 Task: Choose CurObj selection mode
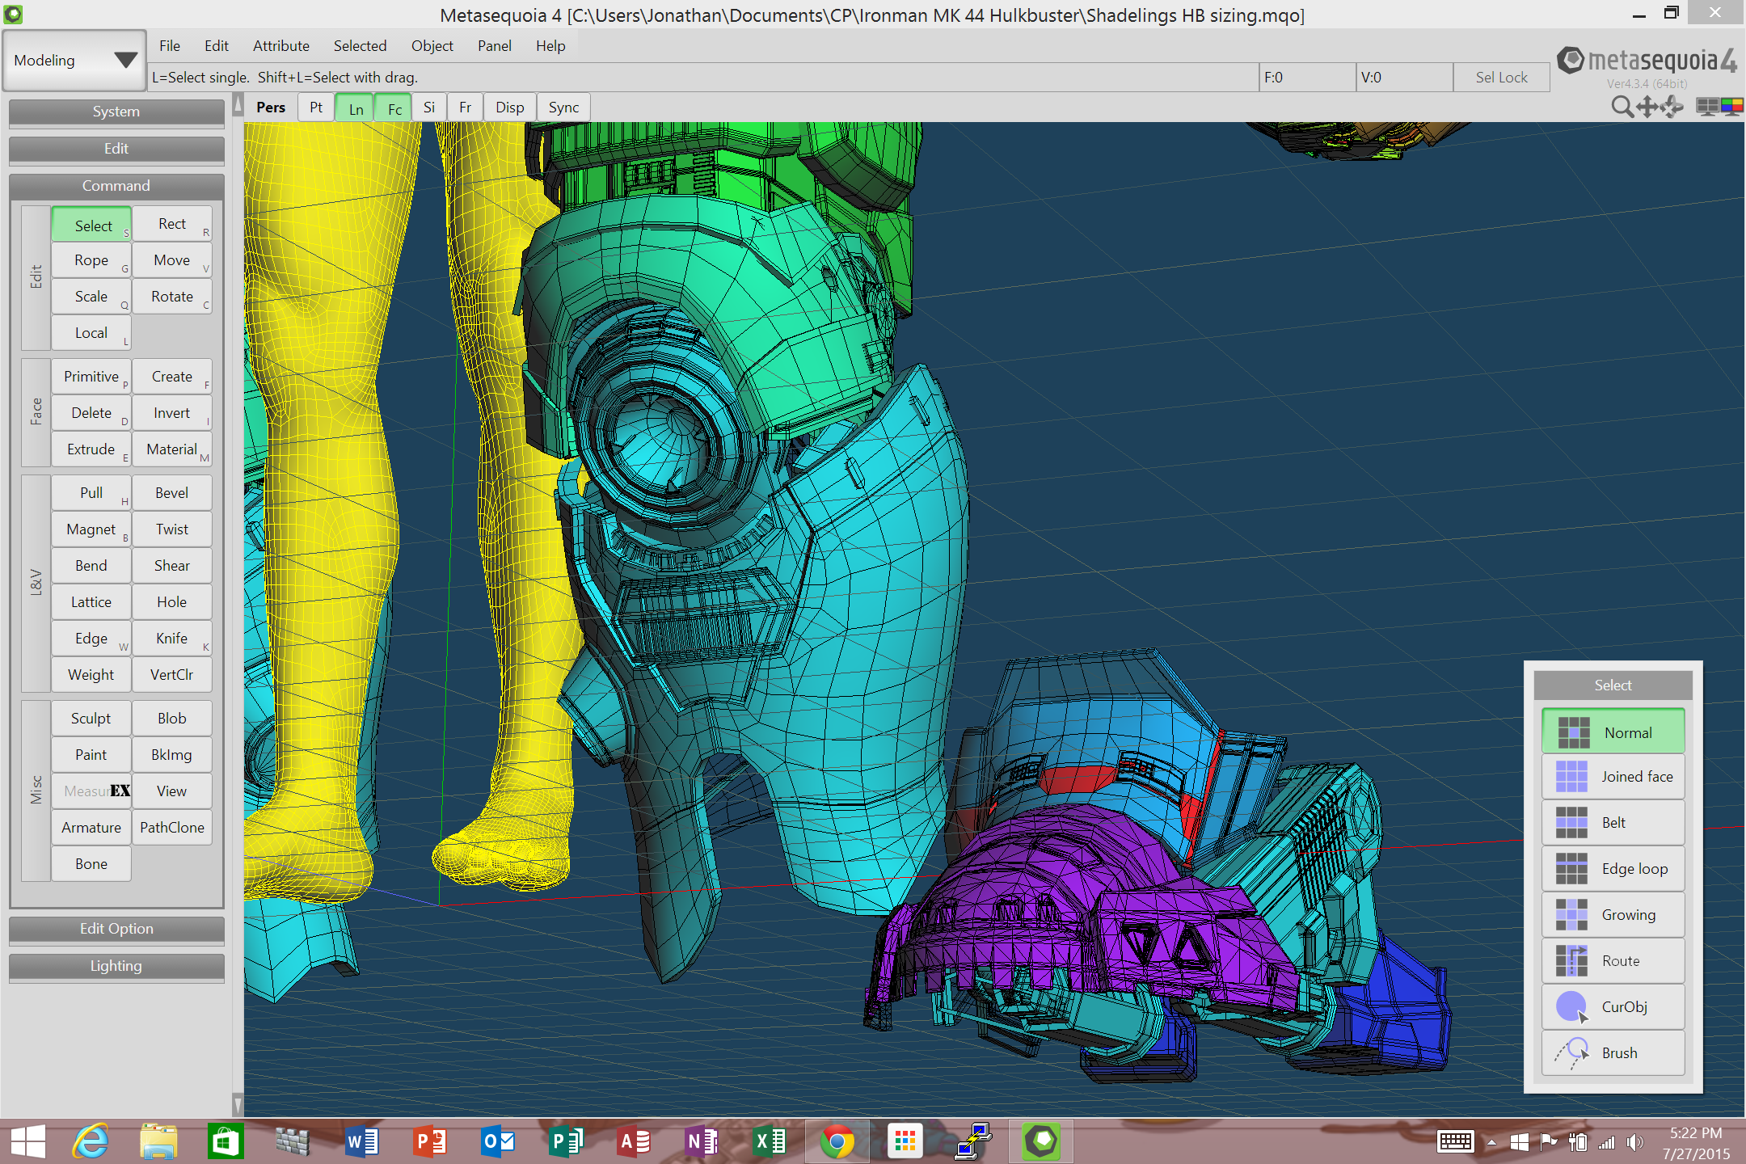(1613, 1007)
